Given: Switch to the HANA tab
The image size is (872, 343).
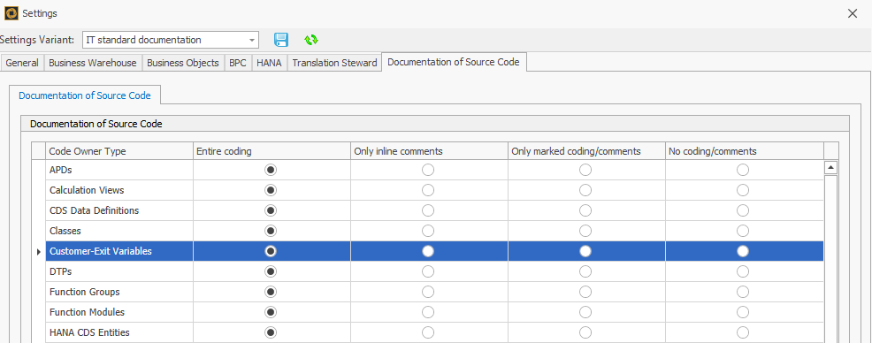Looking at the screenshot, I should coord(269,63).
